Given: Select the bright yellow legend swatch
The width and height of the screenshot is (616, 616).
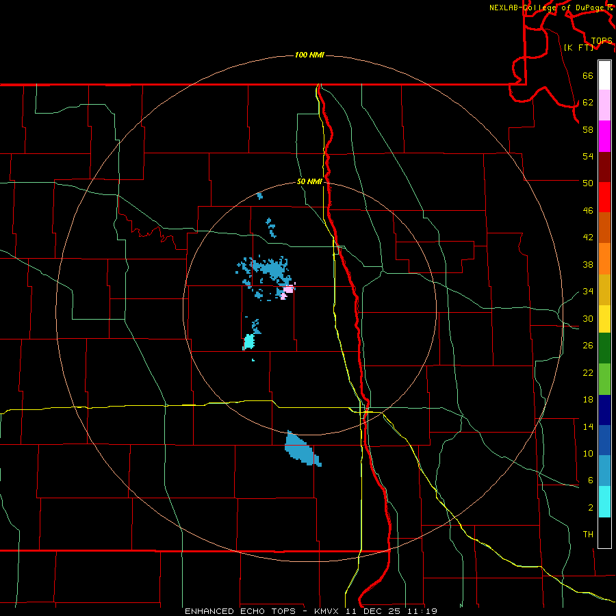Looking at the screenshot, I should pos(604,319).
